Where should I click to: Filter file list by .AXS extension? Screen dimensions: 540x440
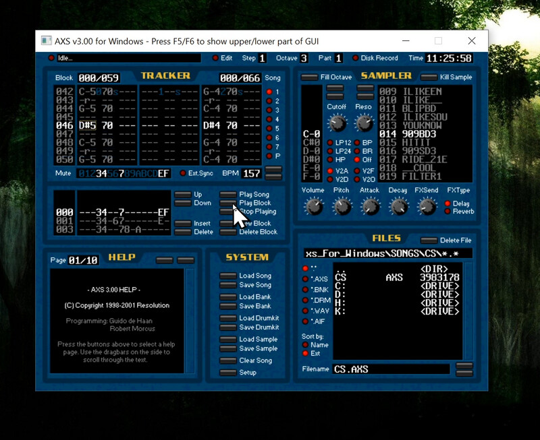tap(305, 279)
